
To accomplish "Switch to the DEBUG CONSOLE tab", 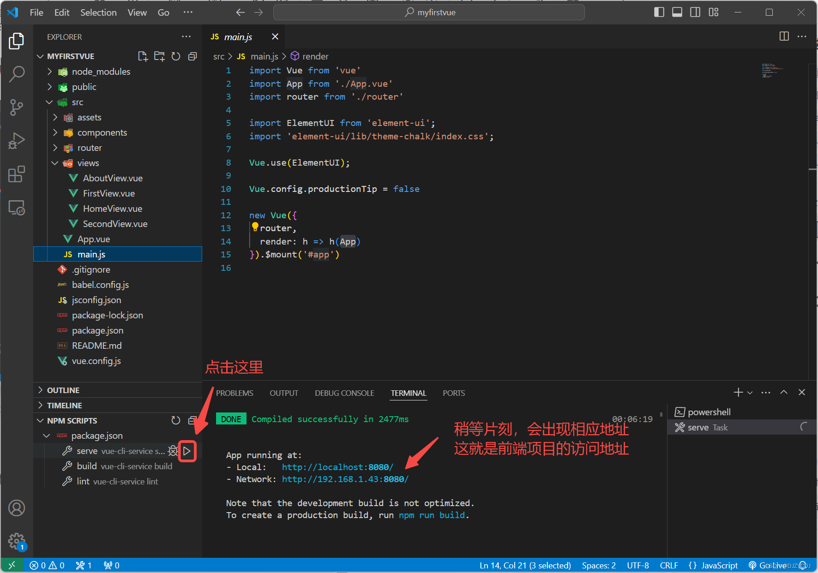I will 344,393.
